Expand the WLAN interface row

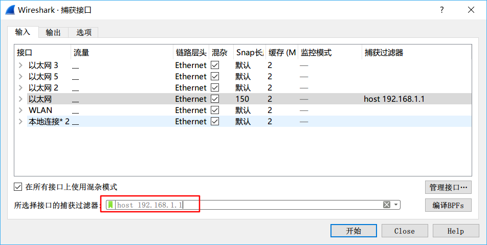pos(20,110)
